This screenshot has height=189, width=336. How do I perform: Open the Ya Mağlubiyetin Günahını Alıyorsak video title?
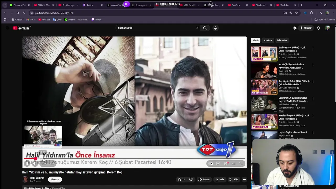point(291,66)
